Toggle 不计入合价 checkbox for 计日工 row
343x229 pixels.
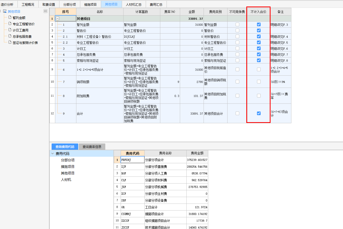259,48
